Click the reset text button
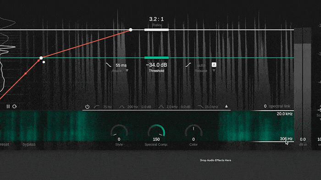 pyautogui.click(x=5, y=144)
